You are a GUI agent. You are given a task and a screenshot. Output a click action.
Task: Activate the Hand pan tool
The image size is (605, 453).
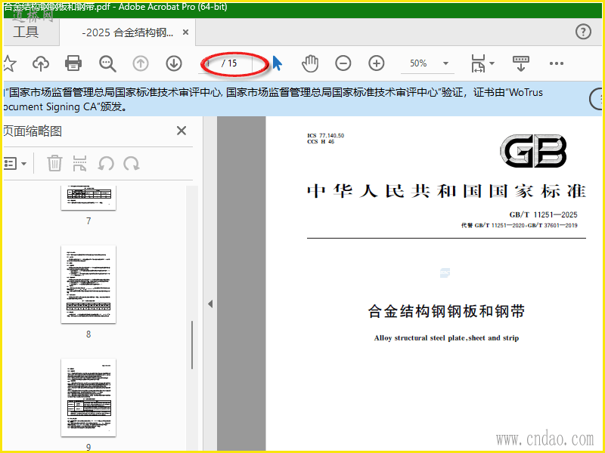point(310,63)
